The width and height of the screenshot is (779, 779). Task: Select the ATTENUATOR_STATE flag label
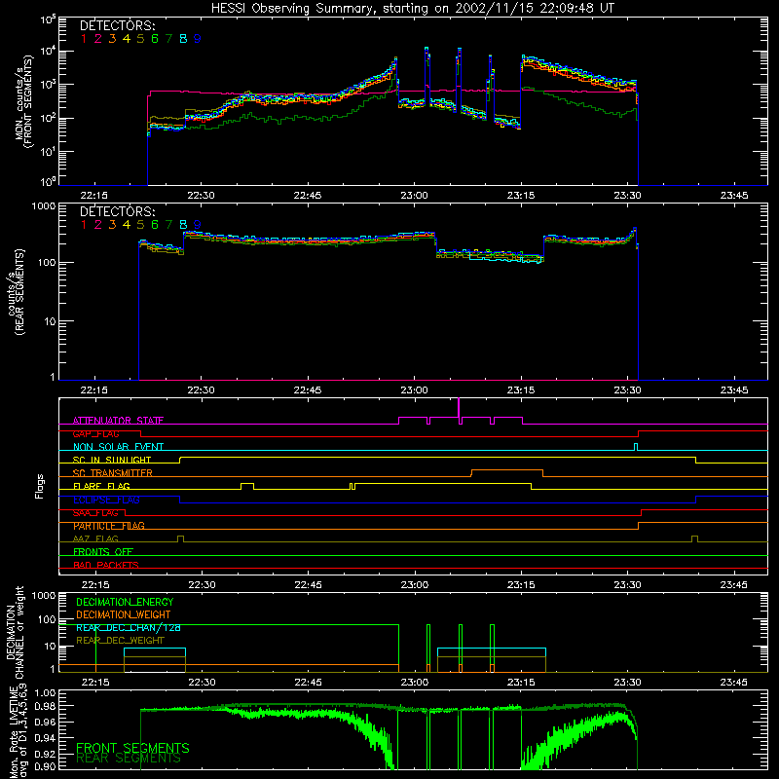pos(118,421)
